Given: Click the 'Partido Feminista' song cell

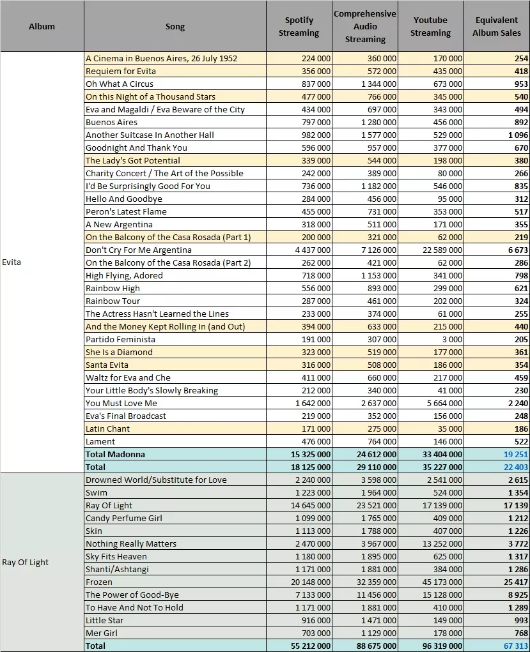Looking at the screenshot, I should 175,340.
